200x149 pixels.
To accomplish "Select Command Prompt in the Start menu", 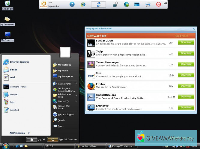I will point(18,87).
